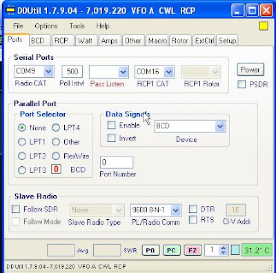Switch to the Other tab
The height and width of the screenshot is (273, 276).
click(133, 41)
